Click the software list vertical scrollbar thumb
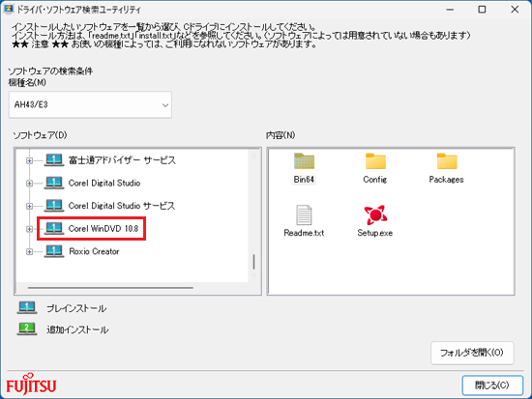 click(253, 262)
